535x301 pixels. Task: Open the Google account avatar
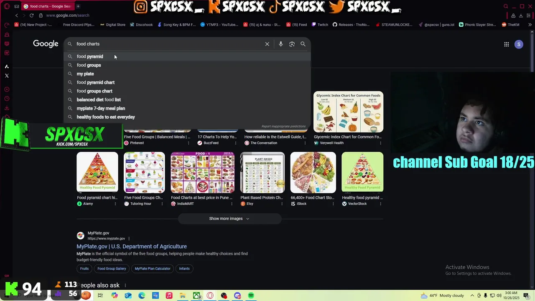[x=519, y=44]
